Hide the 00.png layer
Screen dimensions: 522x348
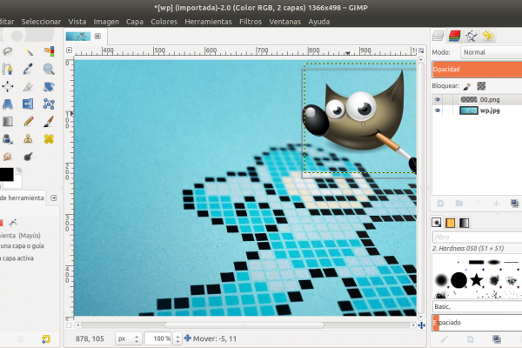(438, 99)
